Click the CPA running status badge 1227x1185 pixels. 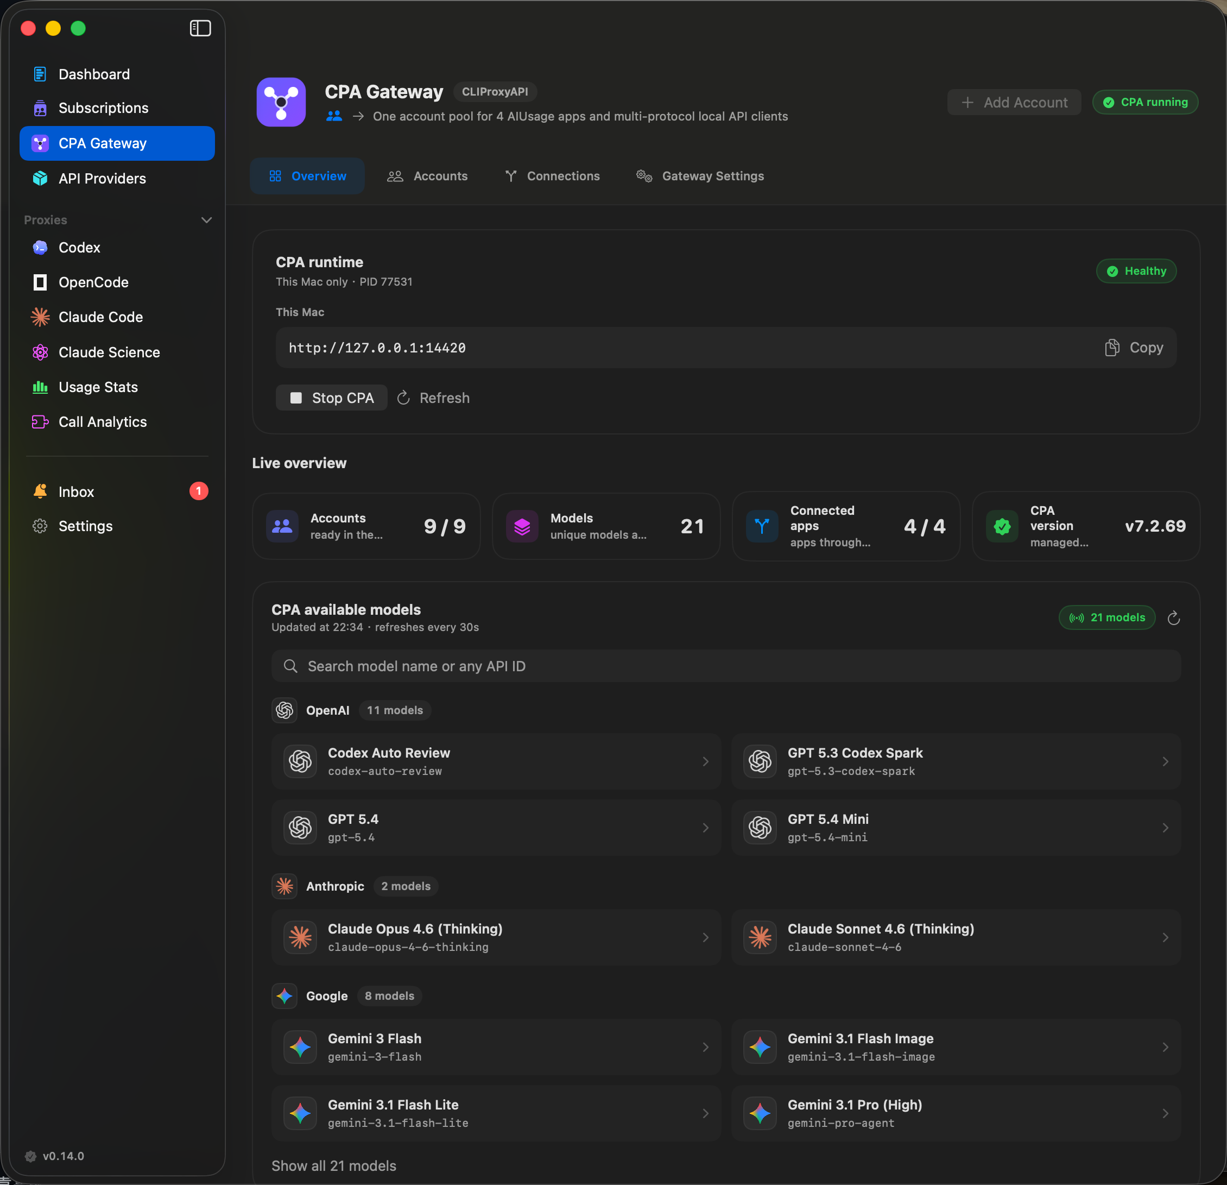[x=1146, y=102]
